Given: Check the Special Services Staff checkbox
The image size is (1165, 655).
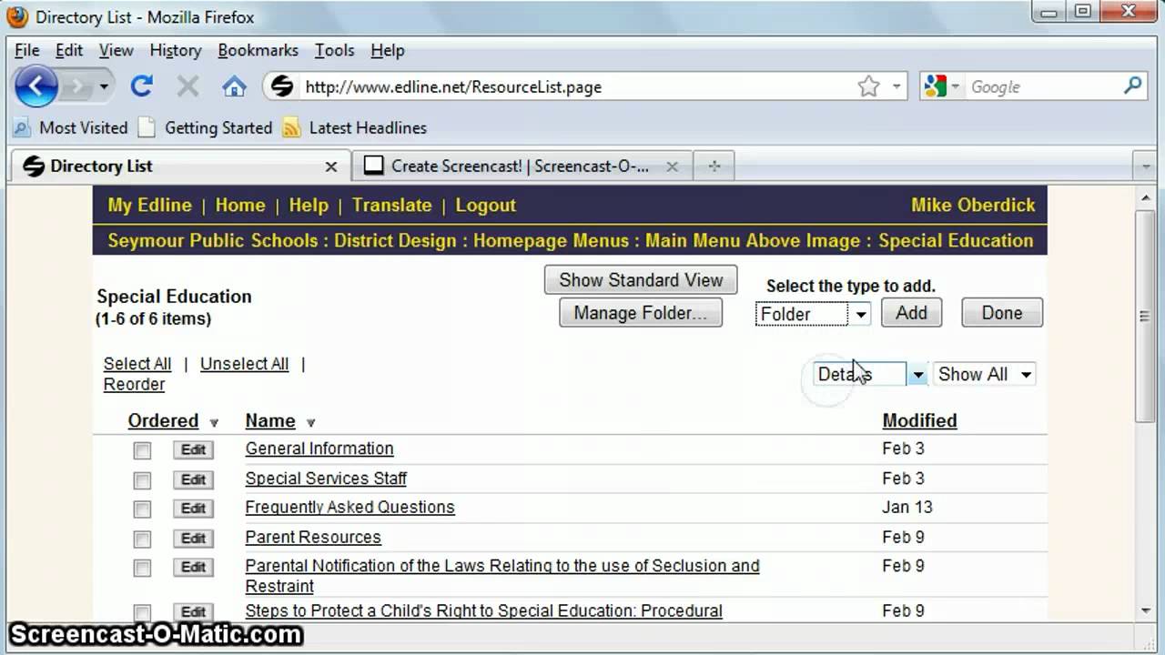Looking at the screenshot, I should click(x=142, y=480).
